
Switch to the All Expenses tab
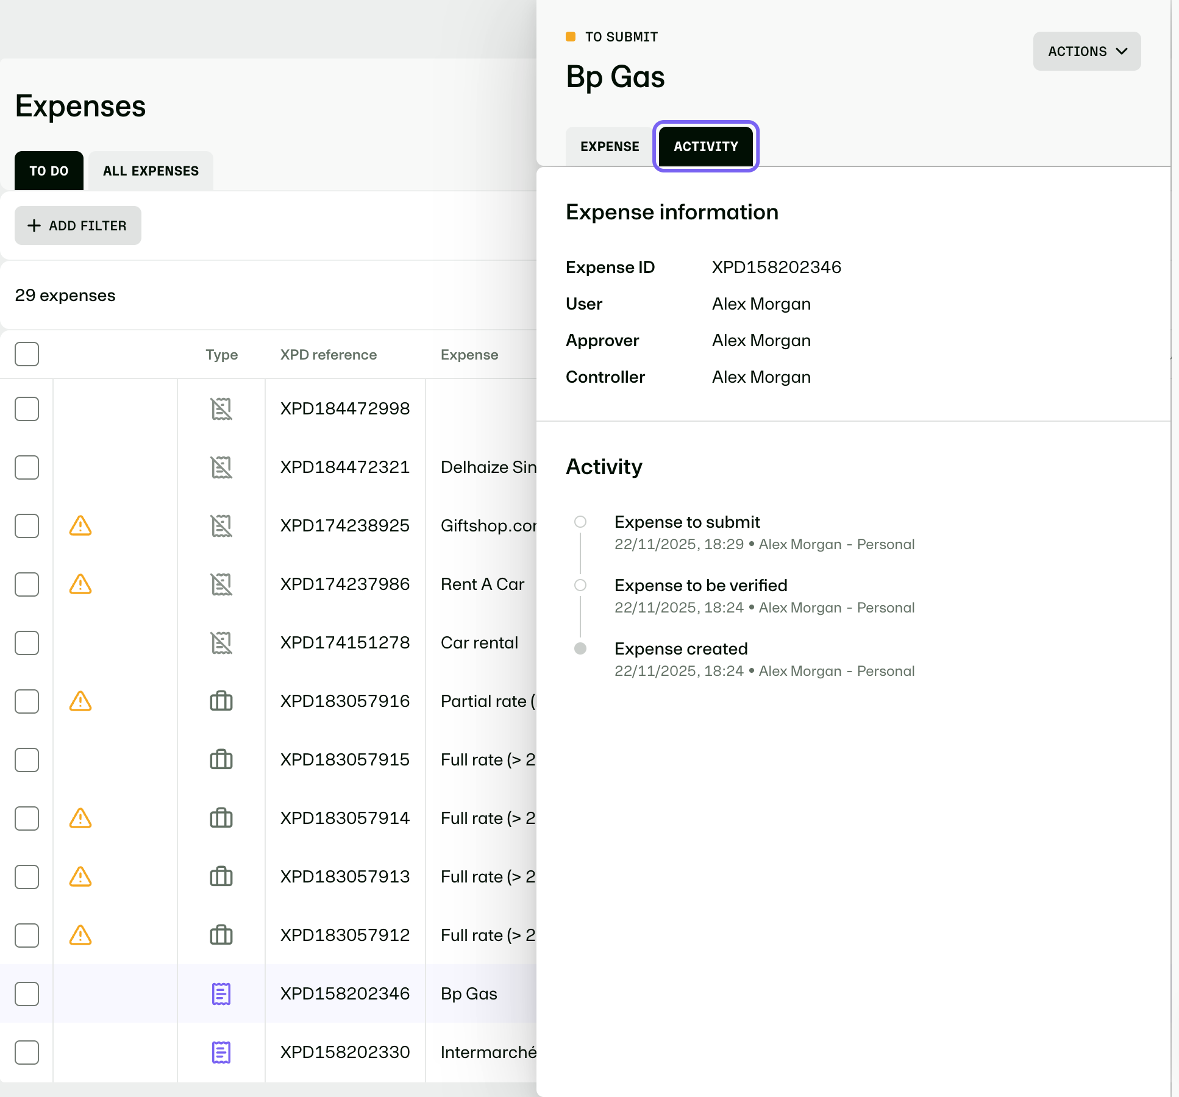click(151, 171)
